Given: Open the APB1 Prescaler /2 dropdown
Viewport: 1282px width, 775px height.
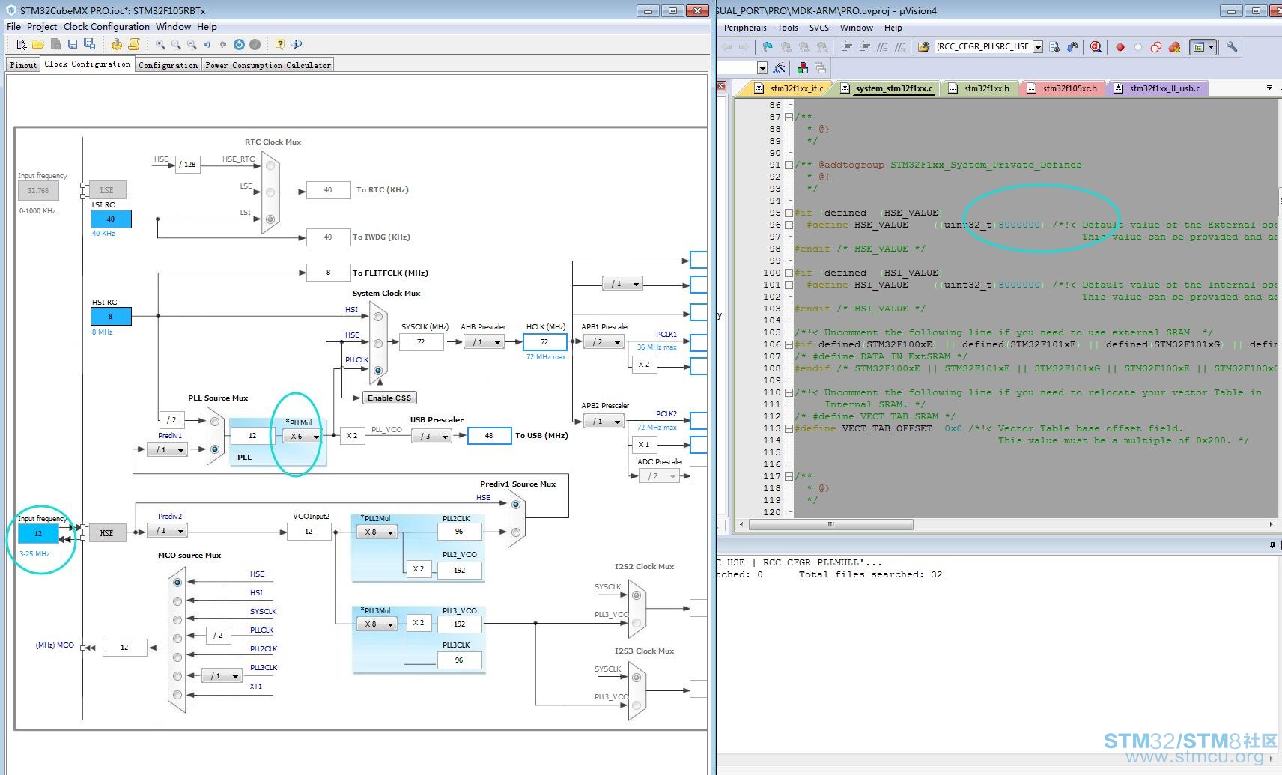Looking at the screenshot, I should point(604,342).
